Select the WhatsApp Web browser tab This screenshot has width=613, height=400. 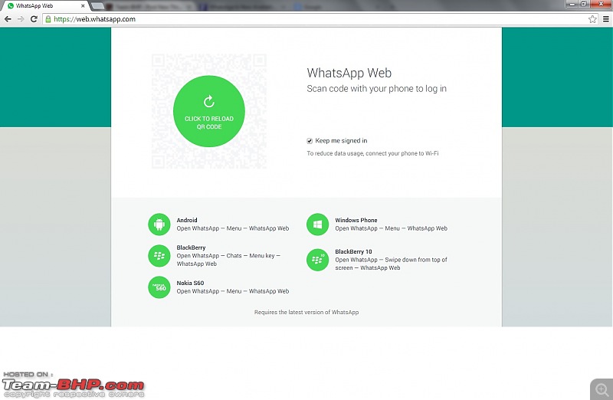click(x=45, y=6)
